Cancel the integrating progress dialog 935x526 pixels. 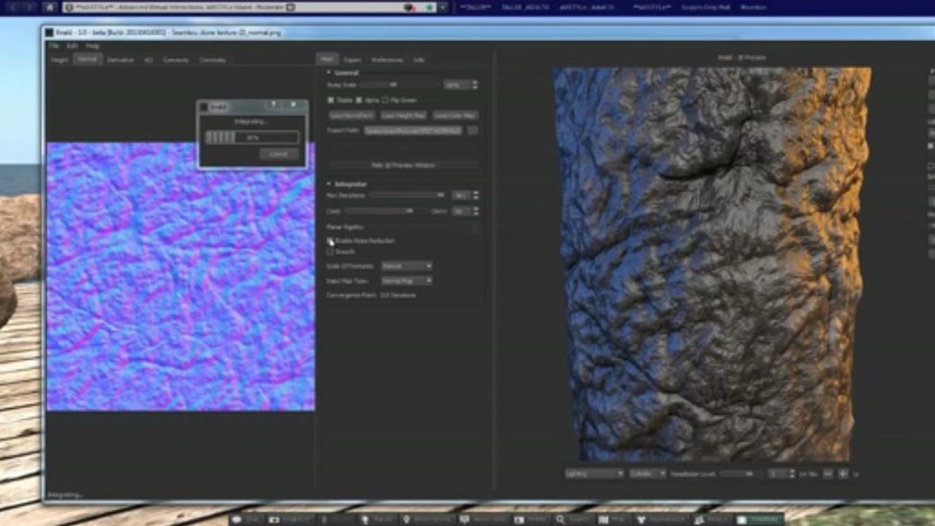(279, 154)
